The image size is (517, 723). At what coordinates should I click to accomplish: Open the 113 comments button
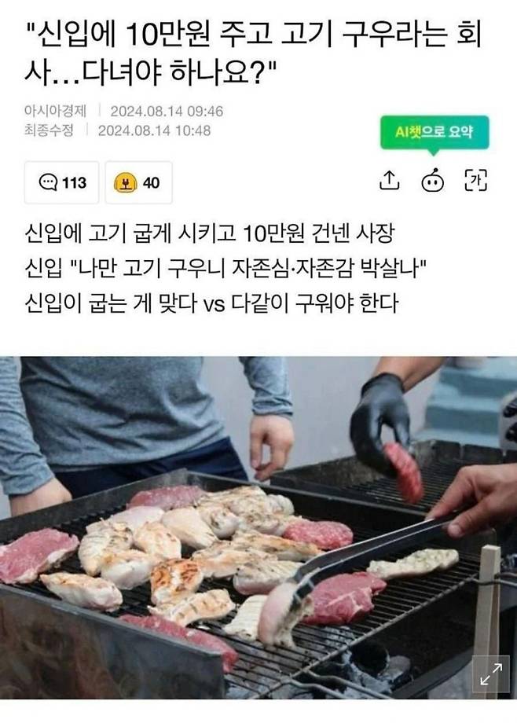coord(61,182)
